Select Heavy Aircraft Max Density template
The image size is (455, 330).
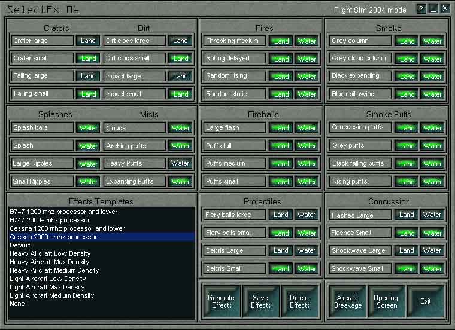[x=102, y=262]
